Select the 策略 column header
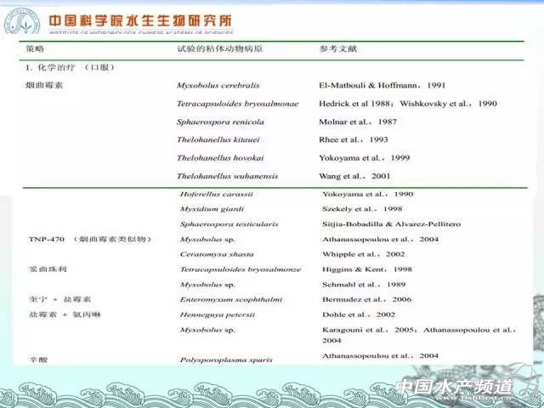Image resolution: width=544 pixels, height=408 pixels. pyautogui.click(x=35, y=49)
